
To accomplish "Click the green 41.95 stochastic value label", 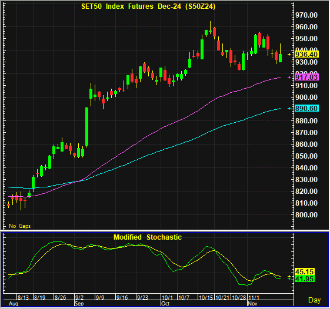I will pos(305,278).
